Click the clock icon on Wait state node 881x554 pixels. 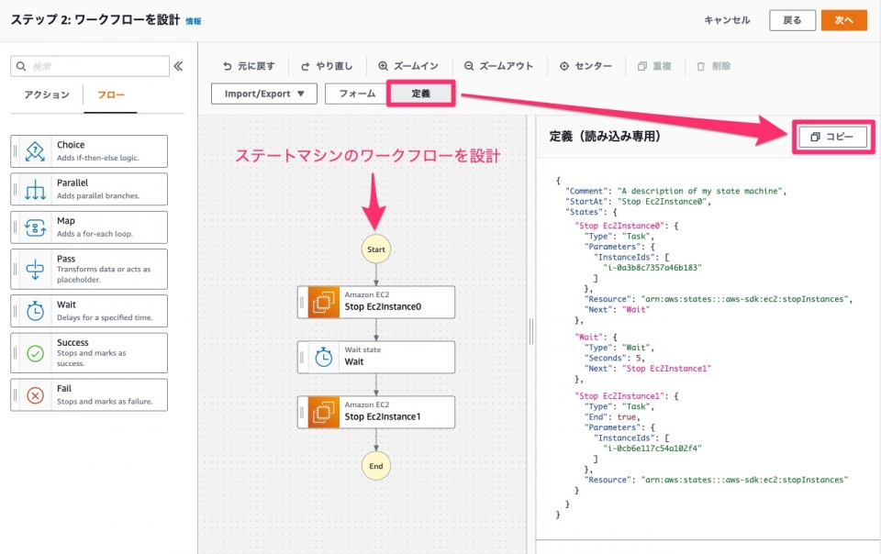point(324,357)
